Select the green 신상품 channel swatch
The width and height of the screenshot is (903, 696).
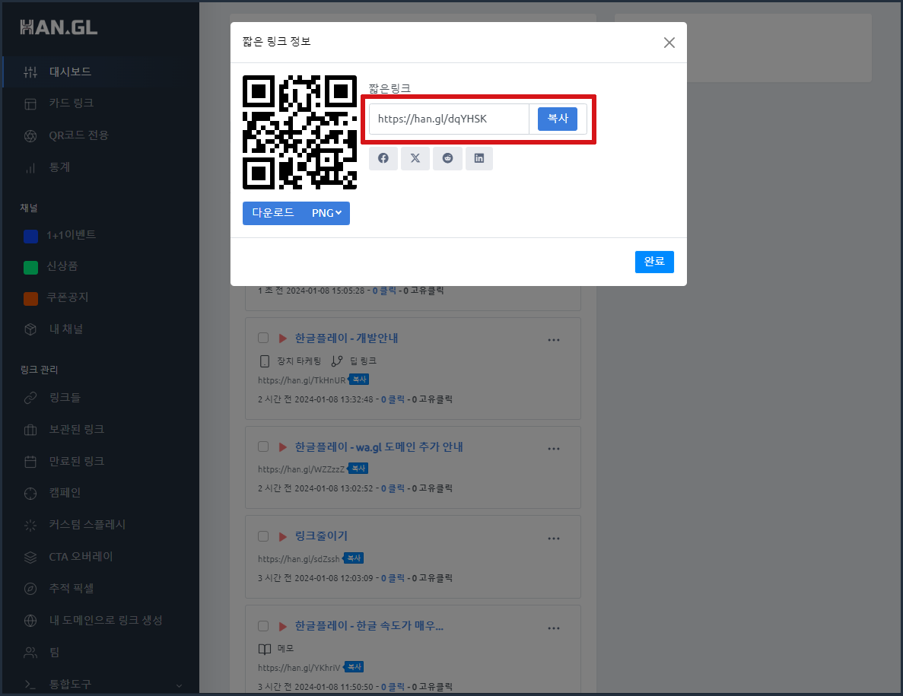coord(30,268)
